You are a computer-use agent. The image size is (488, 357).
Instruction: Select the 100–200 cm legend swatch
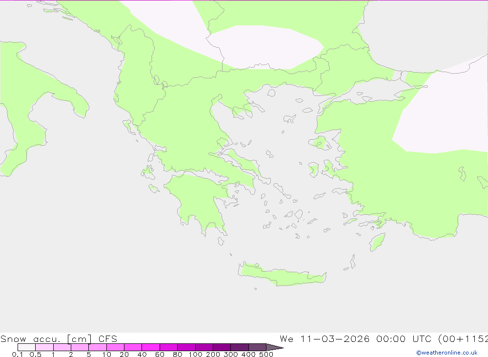(x=204, y=347)
